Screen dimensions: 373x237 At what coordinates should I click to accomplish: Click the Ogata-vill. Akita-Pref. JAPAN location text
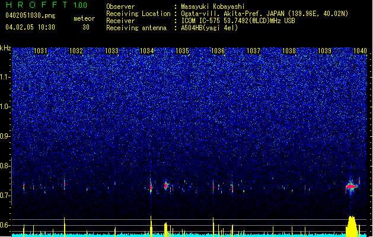pyautogui.click(x=264, y=14)
